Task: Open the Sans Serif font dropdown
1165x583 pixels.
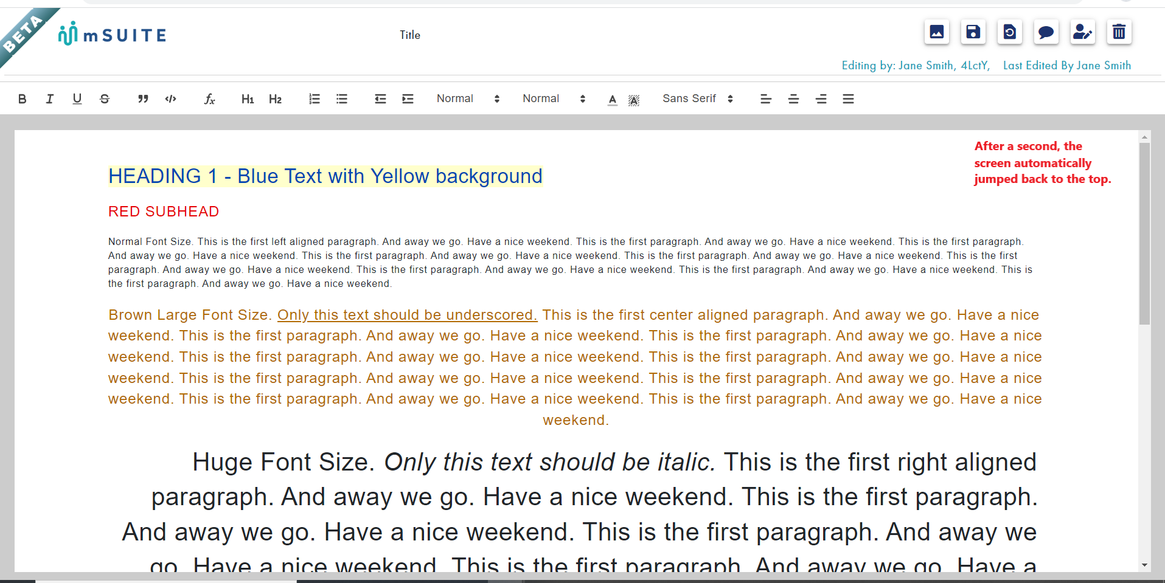Action: 697,98
